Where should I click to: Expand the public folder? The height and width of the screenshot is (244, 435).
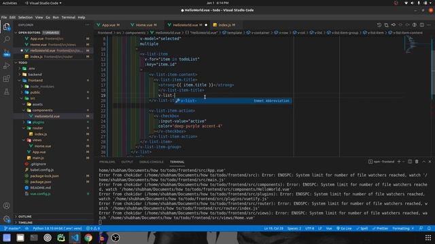(x=35, y=92)
